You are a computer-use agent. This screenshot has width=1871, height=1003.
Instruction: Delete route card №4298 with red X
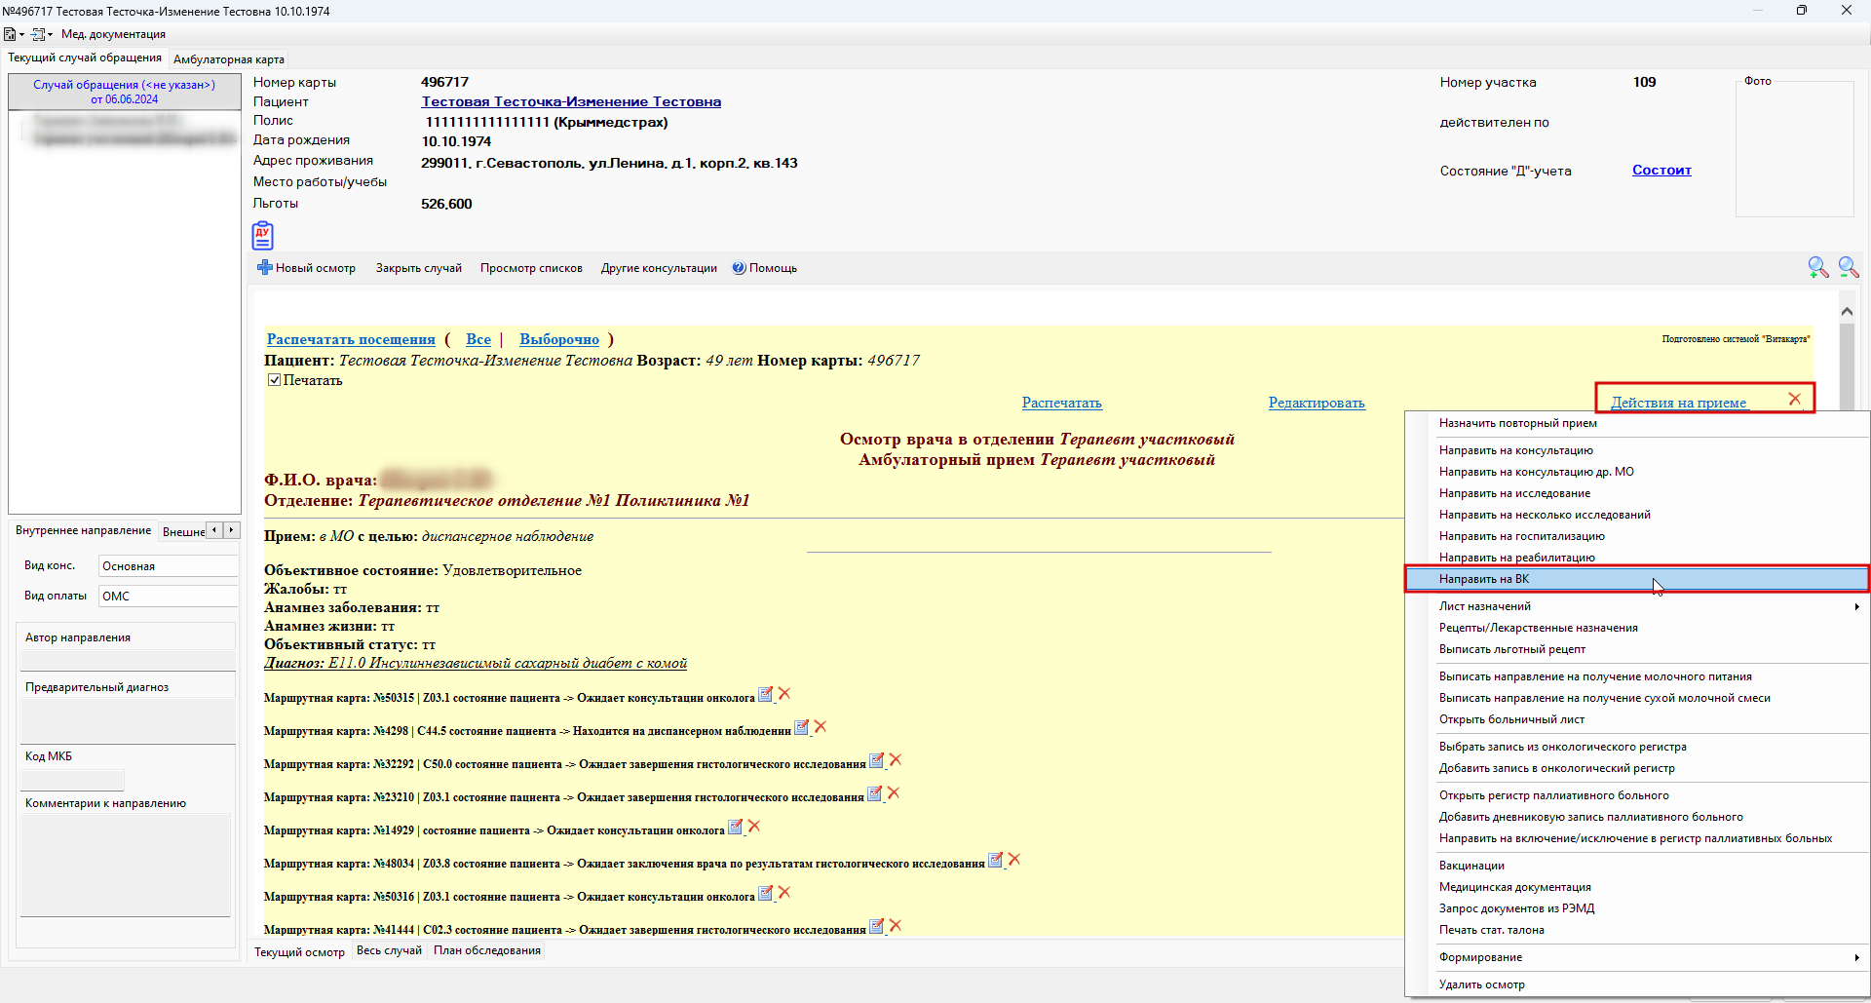(x=821, y=727)
